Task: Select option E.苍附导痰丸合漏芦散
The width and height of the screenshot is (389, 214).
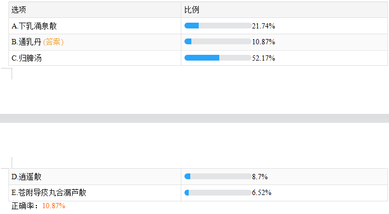Action: click(x=48, y=193)
